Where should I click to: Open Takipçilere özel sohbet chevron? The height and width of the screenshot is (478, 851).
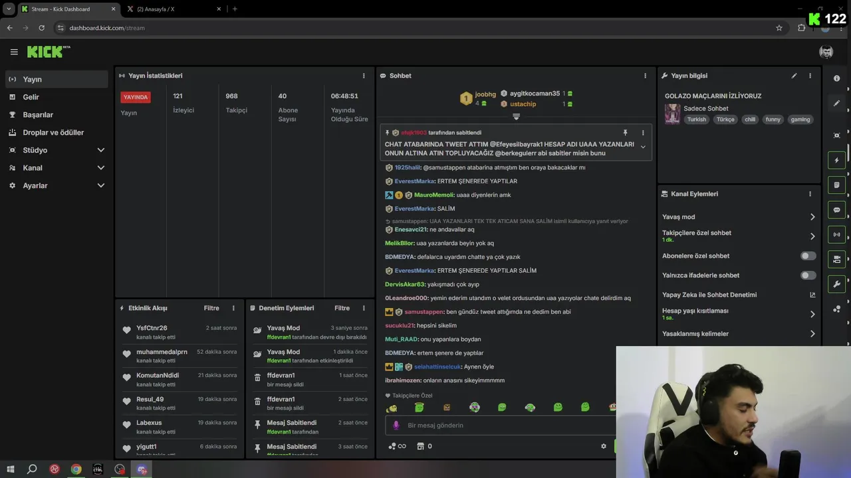click(x=812, y=236)
